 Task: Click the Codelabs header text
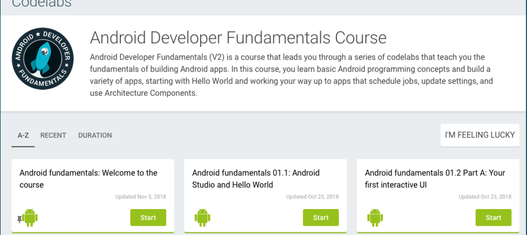[x=41, y=4]
